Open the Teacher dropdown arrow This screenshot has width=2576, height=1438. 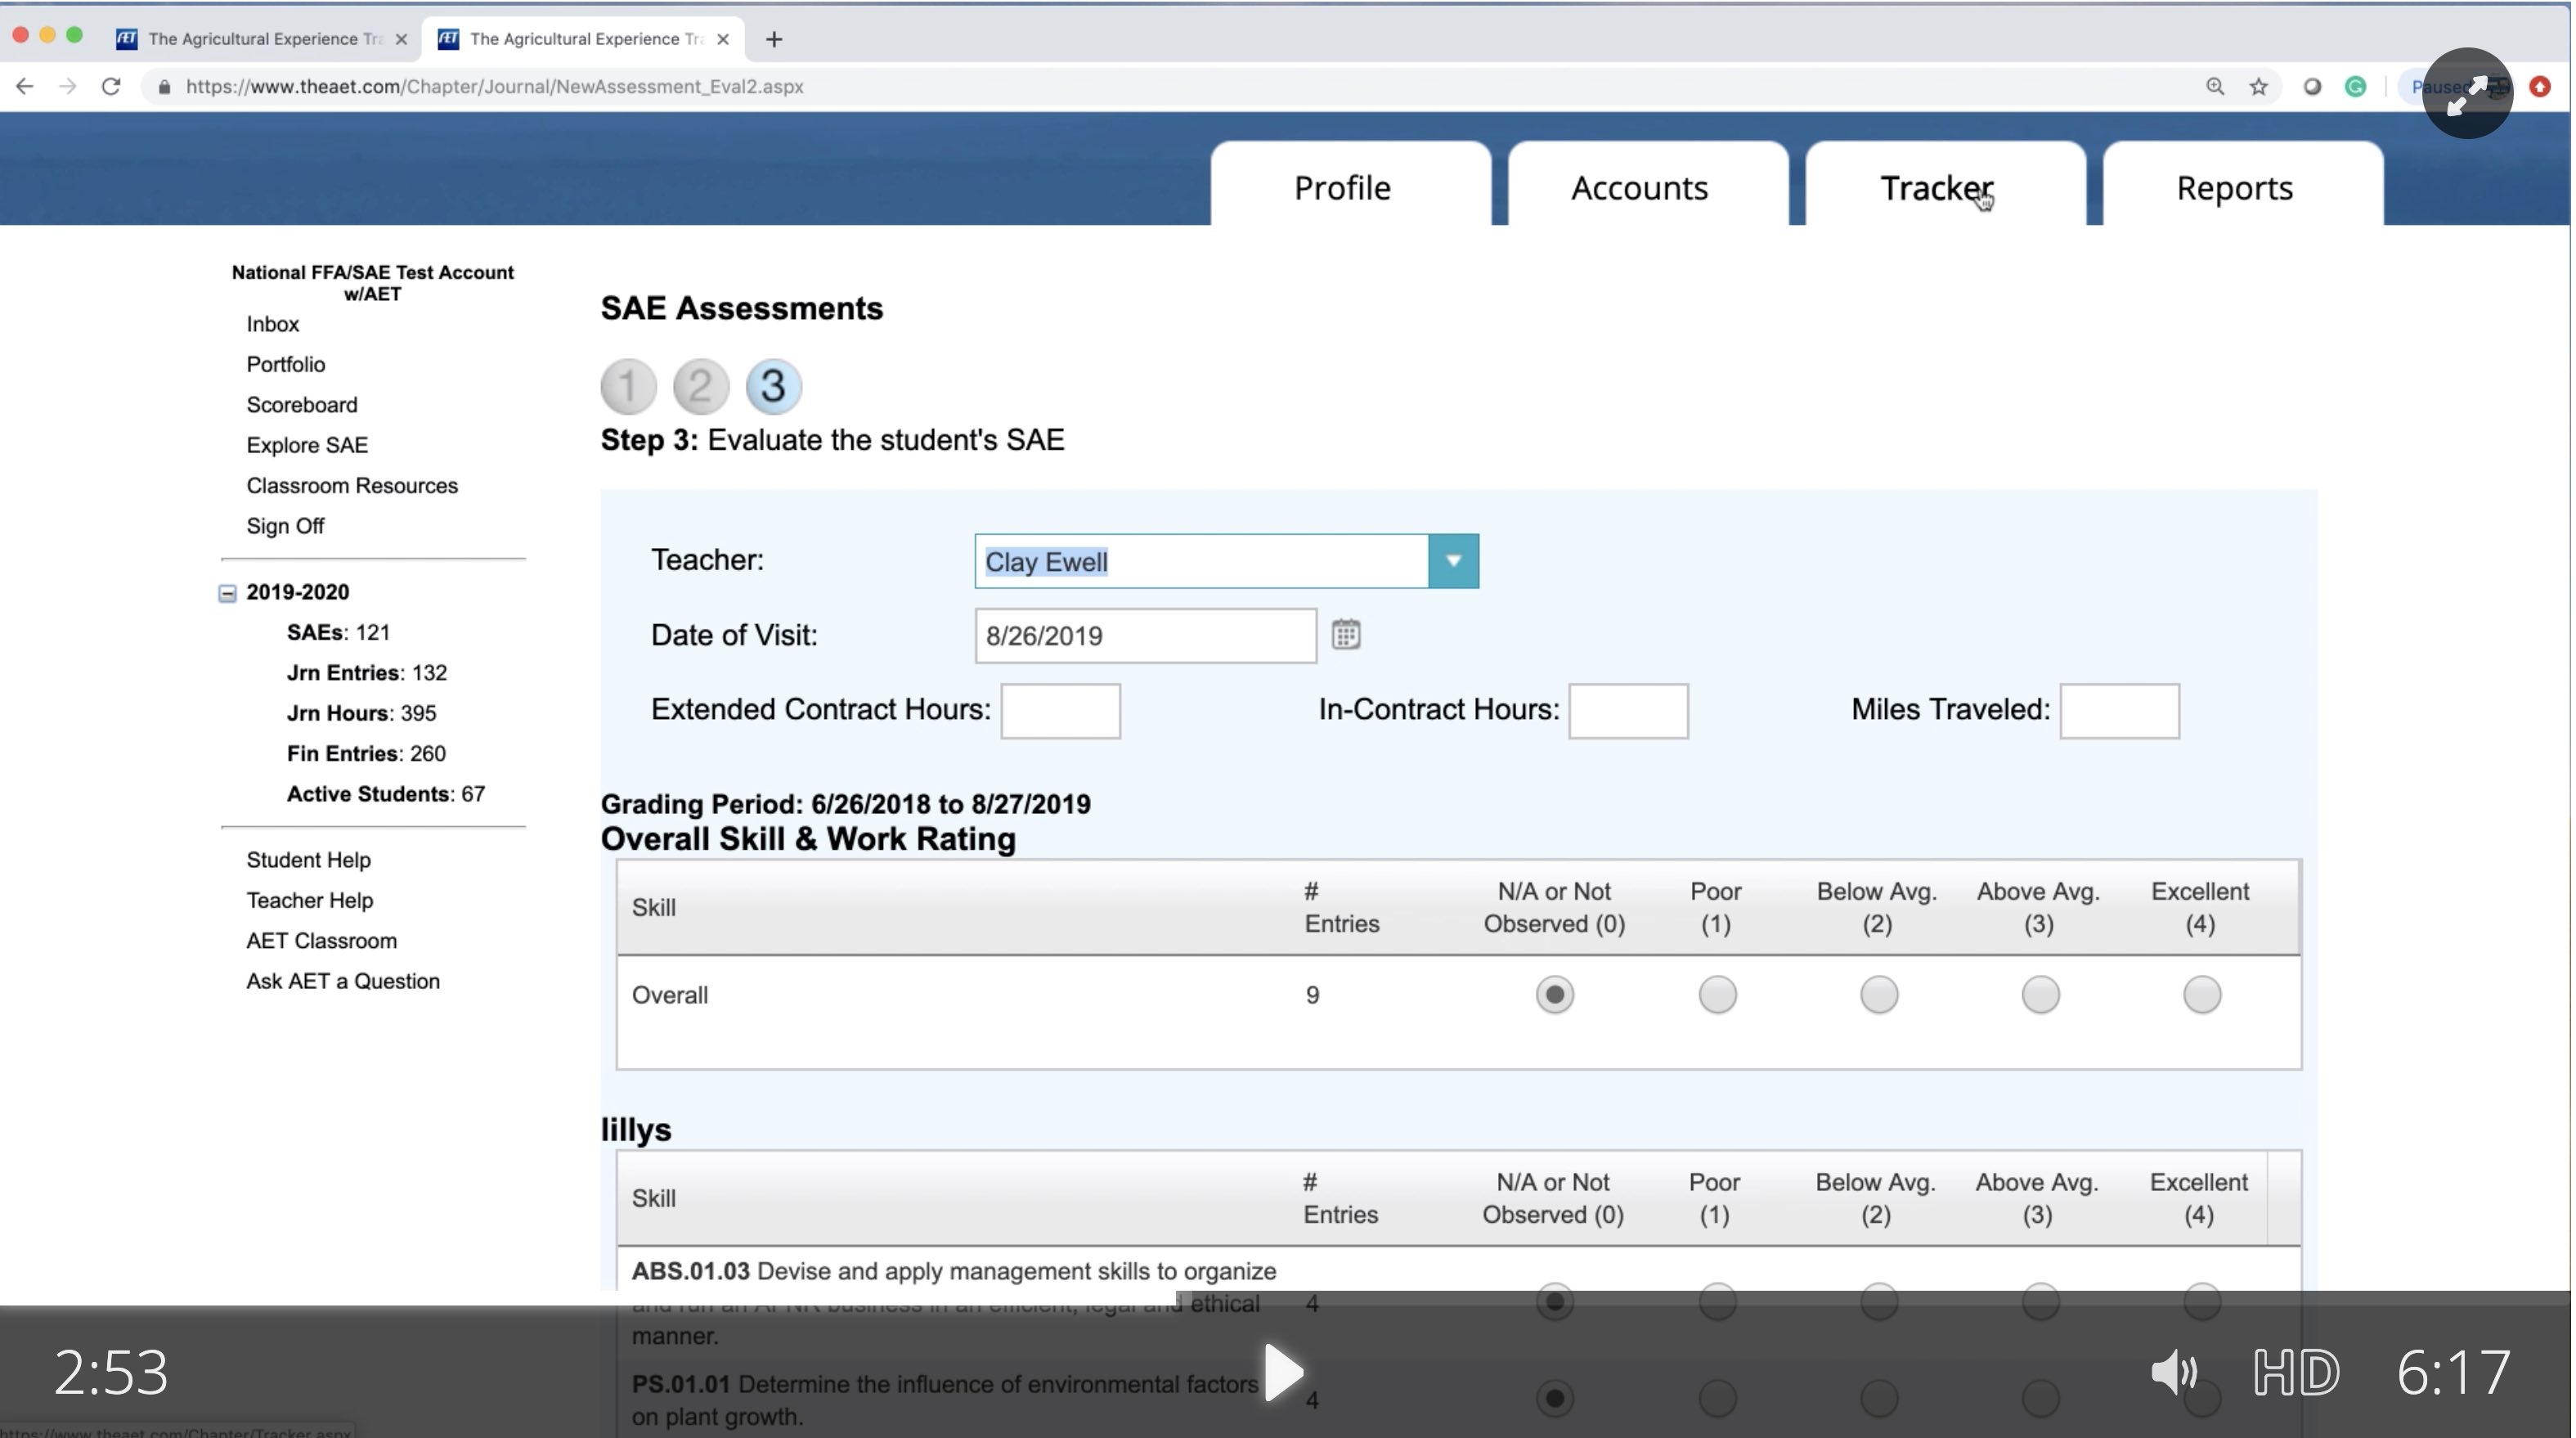(x=1453, y=561)
